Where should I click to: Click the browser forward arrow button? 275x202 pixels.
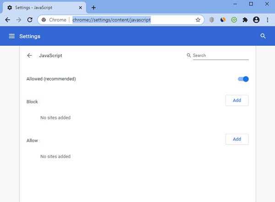tap(18, 20)
